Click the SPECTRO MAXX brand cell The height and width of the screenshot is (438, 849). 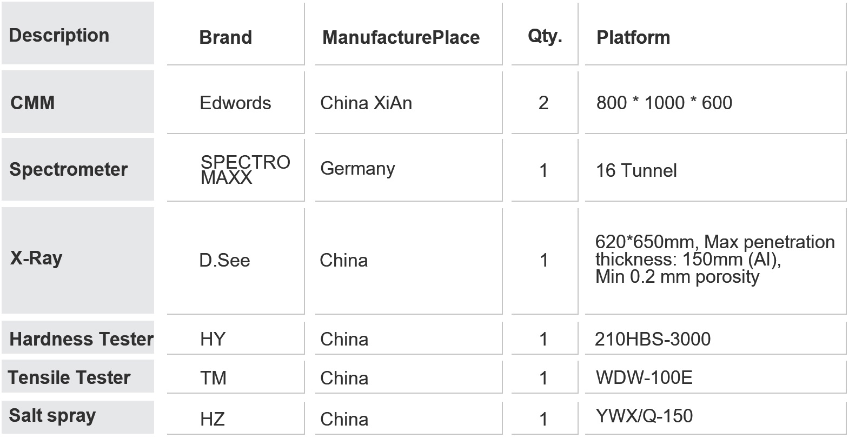(245, 170)
